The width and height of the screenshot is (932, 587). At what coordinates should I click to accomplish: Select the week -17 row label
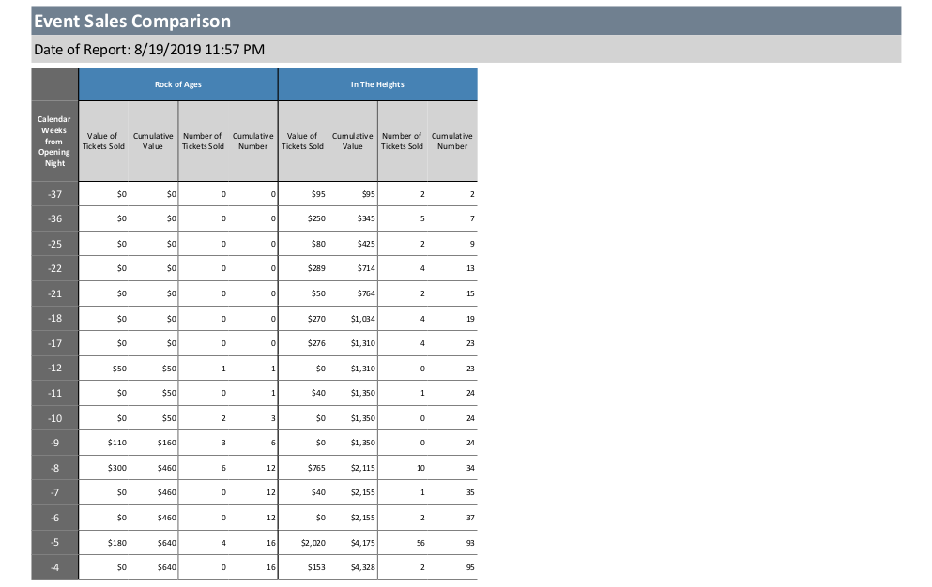point(54,343)
